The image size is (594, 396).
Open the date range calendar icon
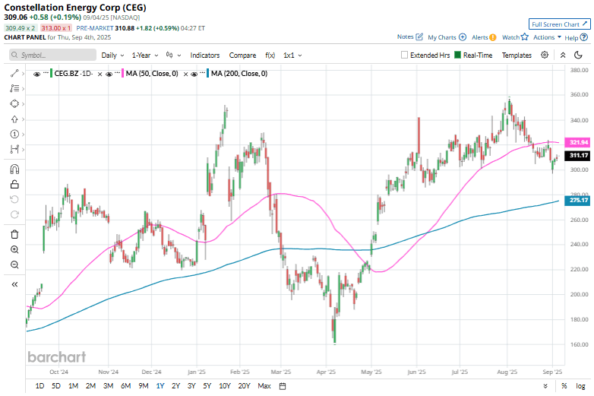(x=282, y=386)
